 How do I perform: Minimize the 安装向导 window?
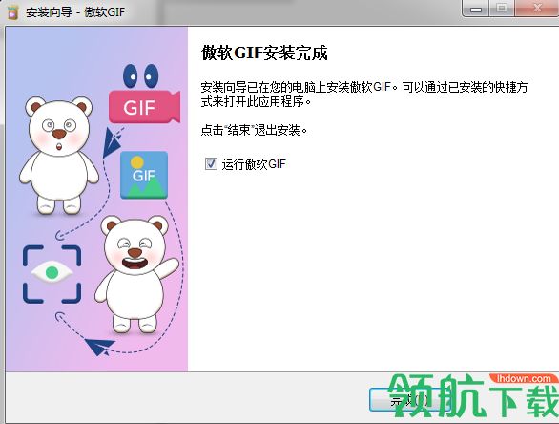(x=476, y=9)
